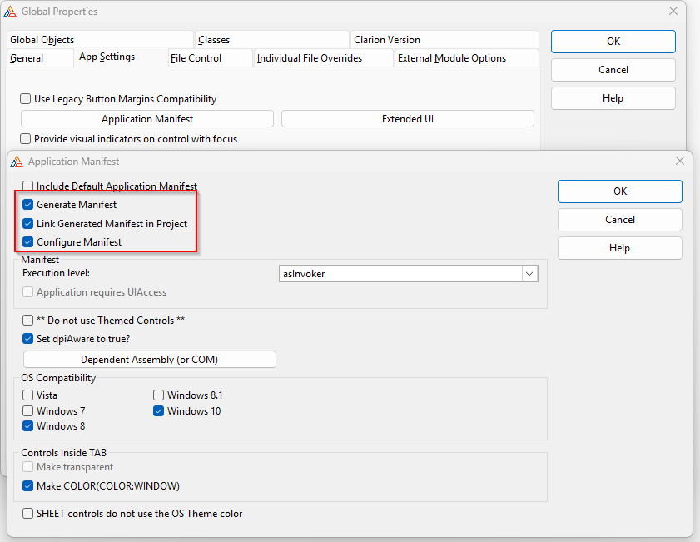Select the External Module Options tab
Image resolution: width=700 pixels, height=542 pixels.
coord(452,58)
